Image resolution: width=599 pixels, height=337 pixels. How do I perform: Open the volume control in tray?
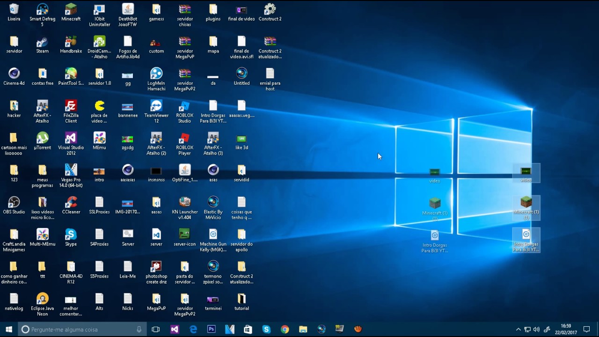pyautogui.click(x=536, y=330)
